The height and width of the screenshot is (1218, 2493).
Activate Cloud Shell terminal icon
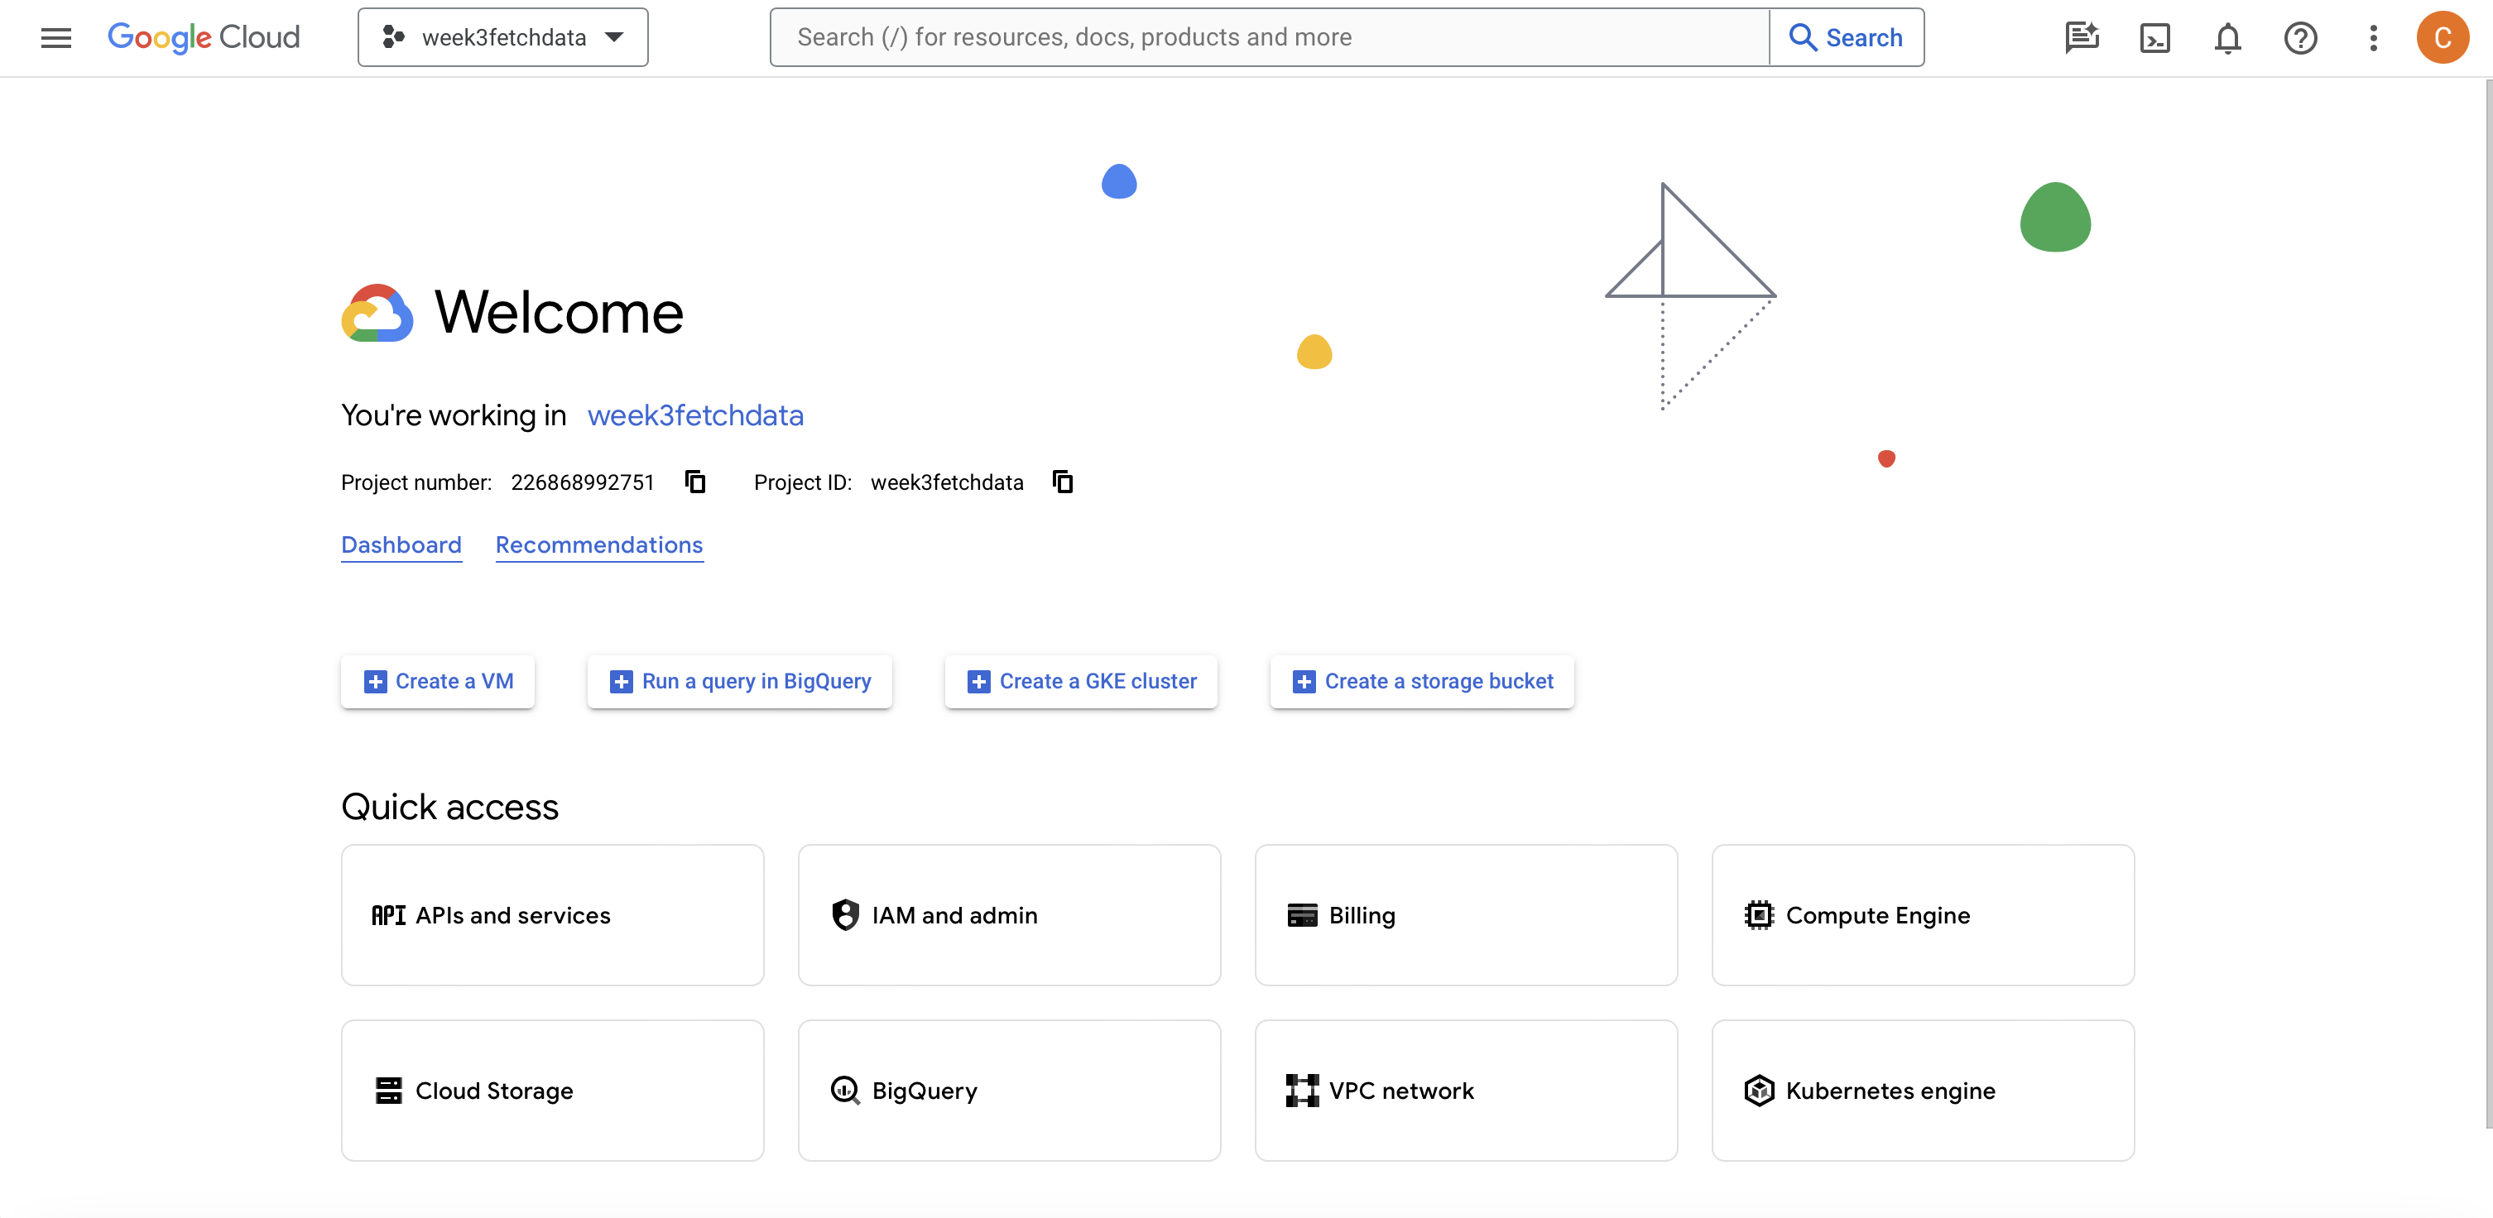click(x=2154, y=38)
